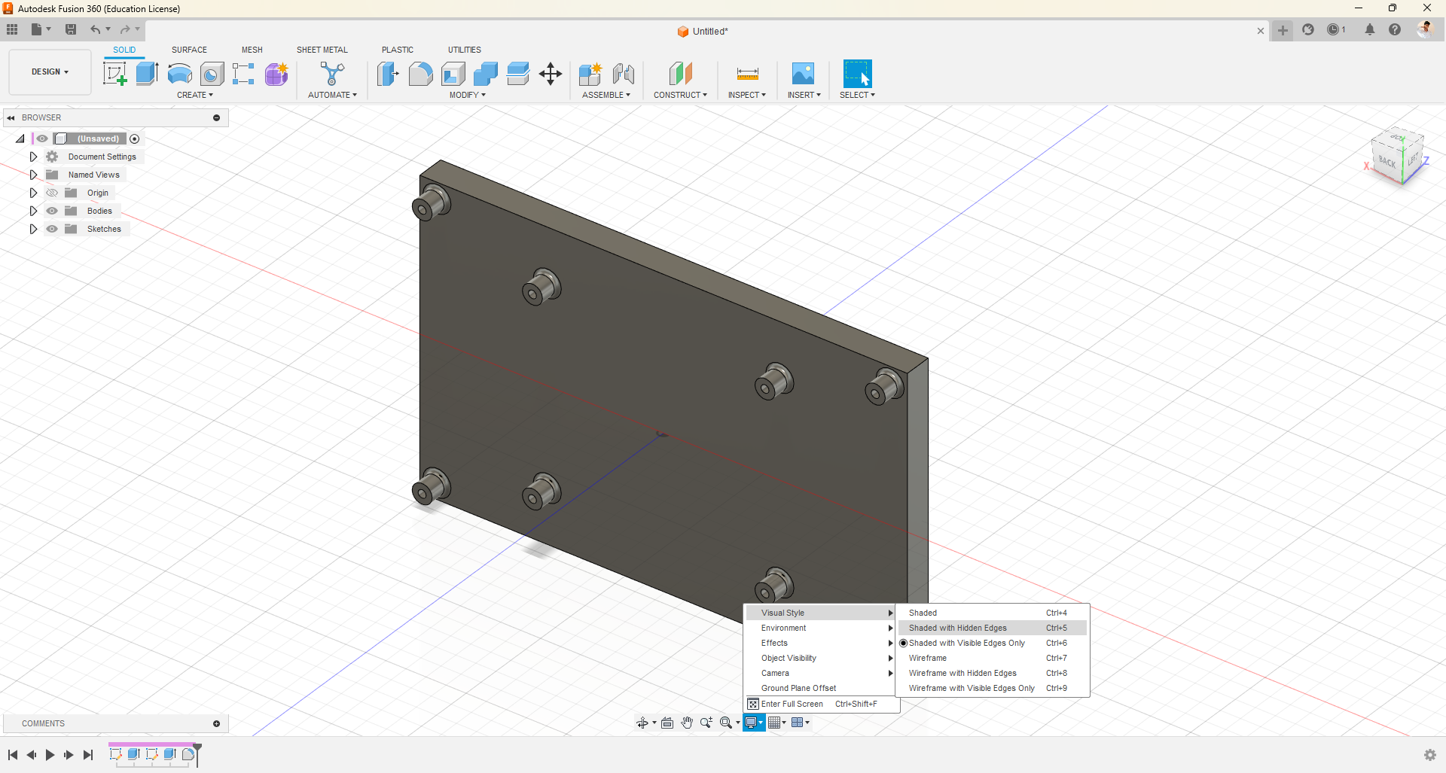
Task: Switch to the SHEET METAL tab
Action: 322,50
